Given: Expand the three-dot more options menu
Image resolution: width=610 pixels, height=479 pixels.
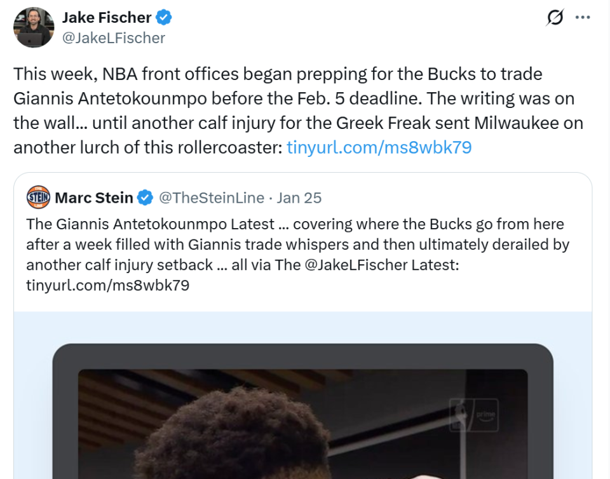Looking at the screenshot, I should [583, 18].
